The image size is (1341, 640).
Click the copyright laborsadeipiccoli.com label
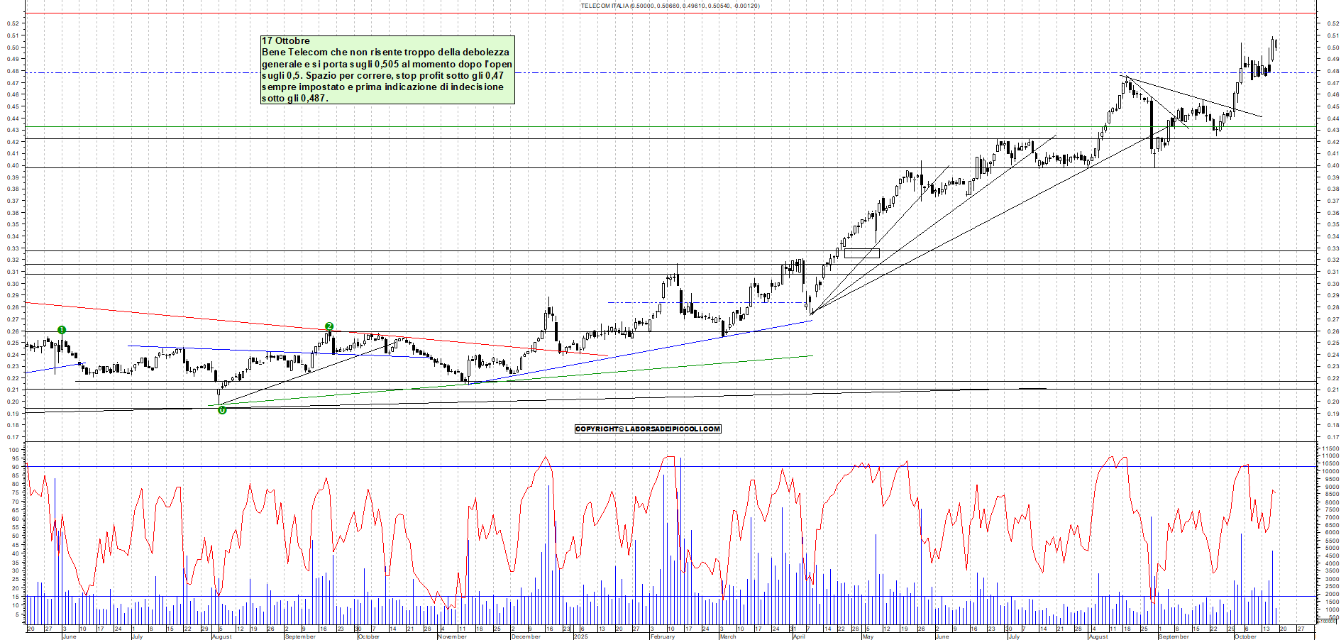[x=648, y=429]
